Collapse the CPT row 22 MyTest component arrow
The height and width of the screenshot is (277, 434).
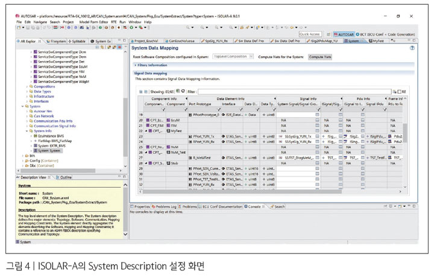click(146, 131)
